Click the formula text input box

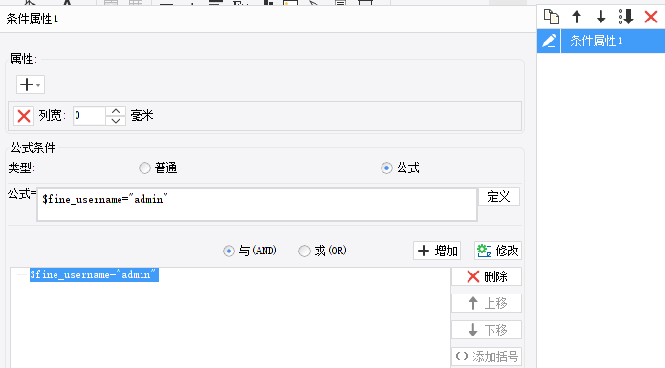[257, 204]
